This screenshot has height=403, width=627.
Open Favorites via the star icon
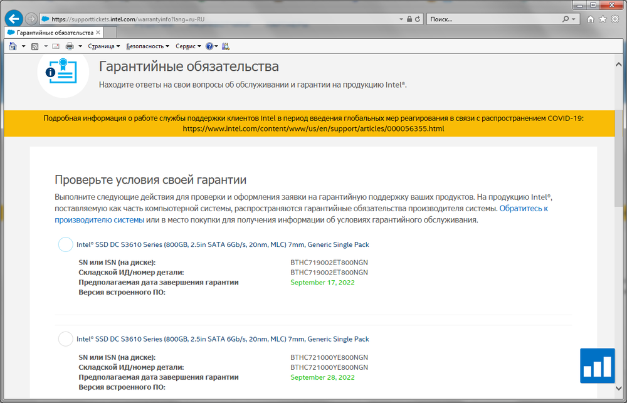tap(603, 19)
